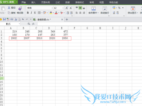
Task: Click the Export to PDF icon
Action: coord(8,19)
